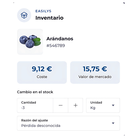Expand the Razón del ajuste dropdown arrow
Viewport: 138px width, 138px height.
point(113,123)
